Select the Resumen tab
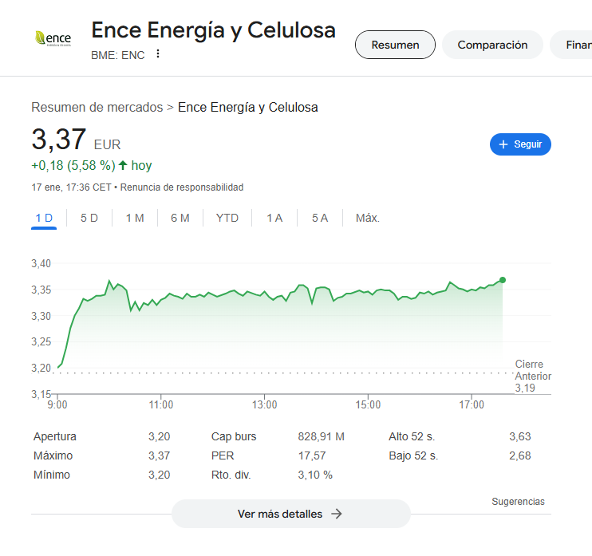 click(x=395, y=45)
